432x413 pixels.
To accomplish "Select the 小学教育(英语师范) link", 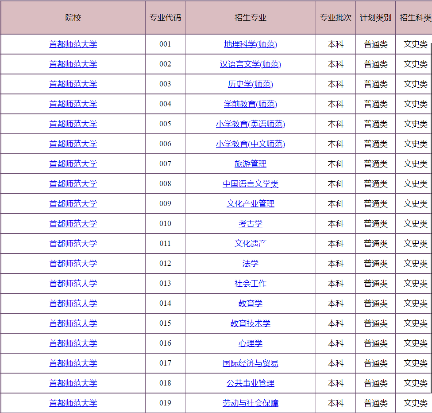I will (251, 124).
